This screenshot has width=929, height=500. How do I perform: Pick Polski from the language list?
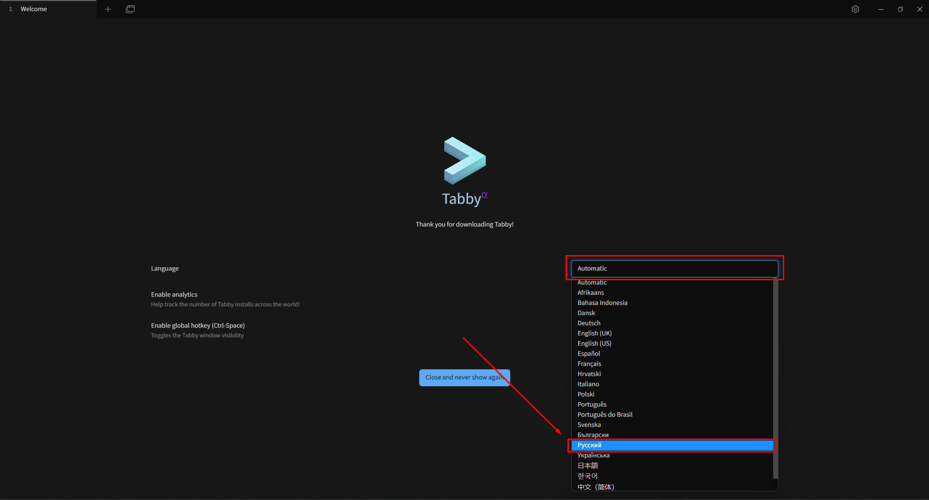point(672,394)
